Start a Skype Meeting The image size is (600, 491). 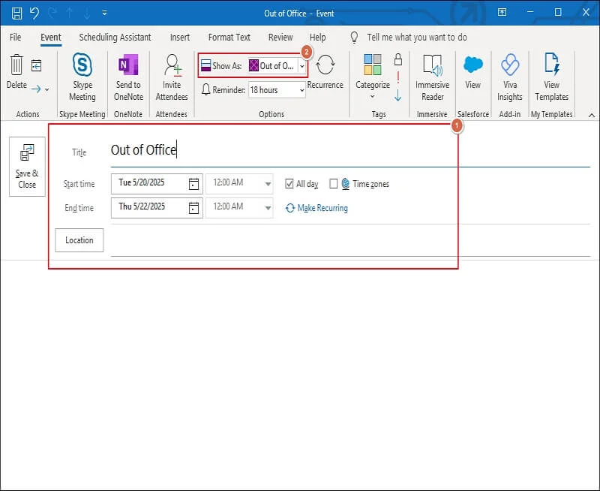coord(82,77)
